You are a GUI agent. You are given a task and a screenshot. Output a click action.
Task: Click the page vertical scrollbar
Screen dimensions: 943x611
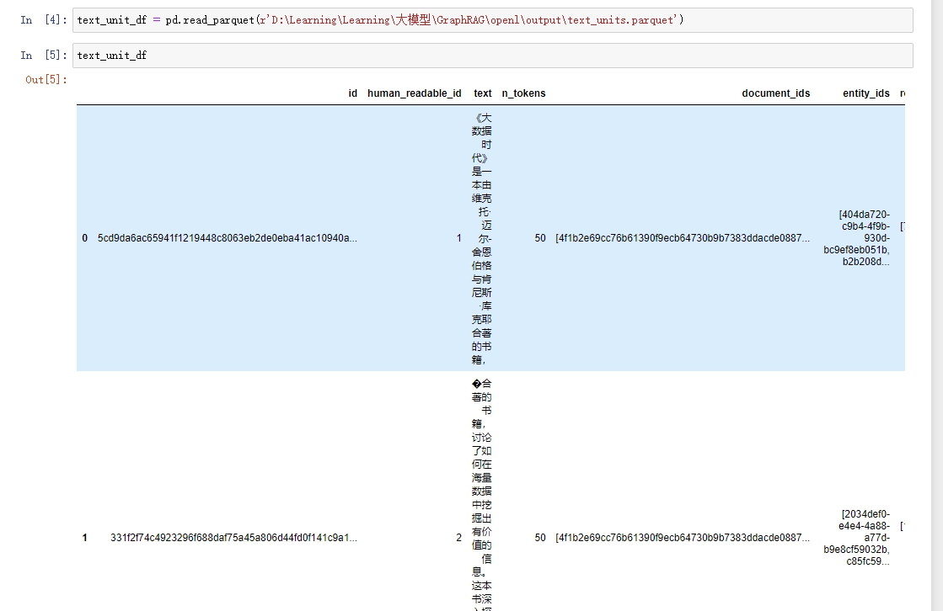click(x=937, y=305)
